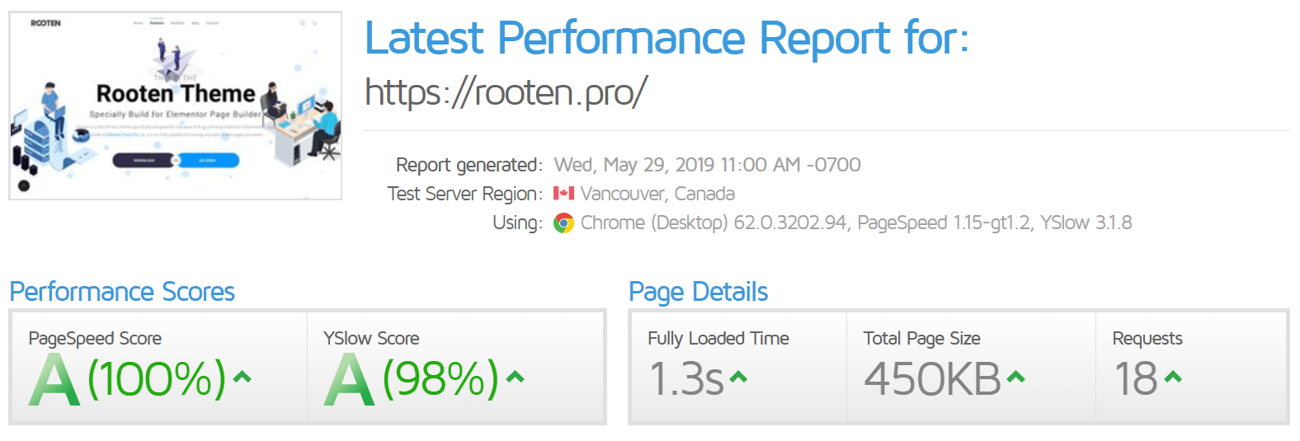Click the arrow next to 1.3s load time

point(738,378)
